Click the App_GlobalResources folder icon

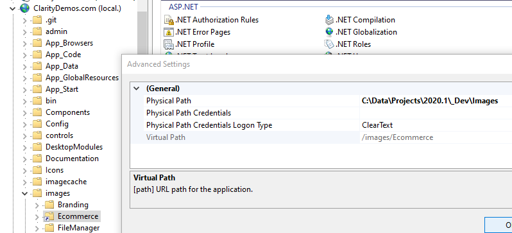tap(37, 78)
